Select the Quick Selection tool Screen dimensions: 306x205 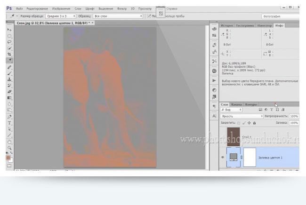9,48
